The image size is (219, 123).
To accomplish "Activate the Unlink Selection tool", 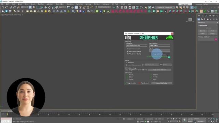I will (x=14, y=7).
